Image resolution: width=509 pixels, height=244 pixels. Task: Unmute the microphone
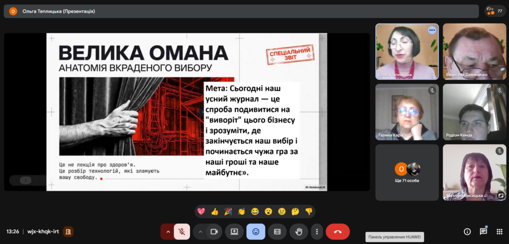click(182, 232)
